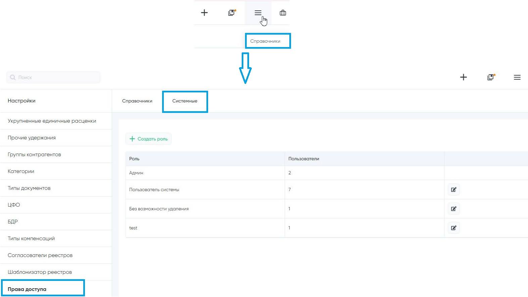Open "Согласователи реестров" sidebar item
The image size is (528, 297).
coord(40,255)
